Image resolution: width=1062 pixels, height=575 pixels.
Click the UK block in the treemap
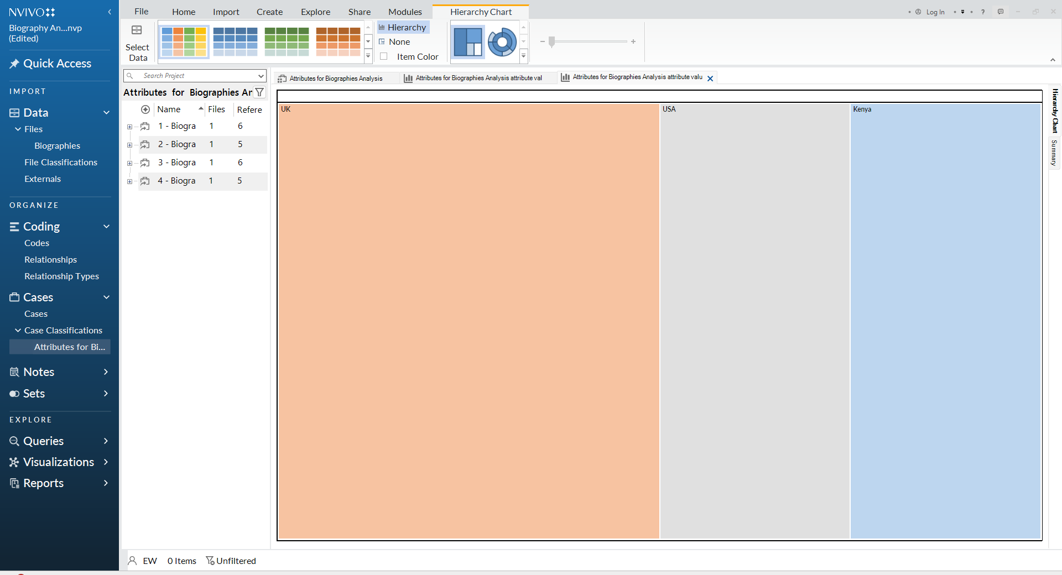468,321
